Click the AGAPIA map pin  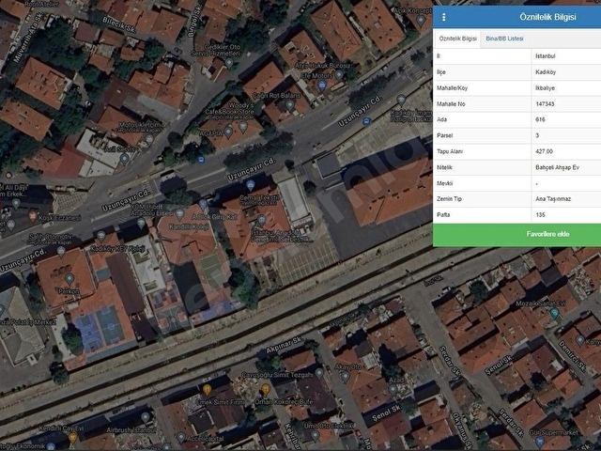point(228,132)
